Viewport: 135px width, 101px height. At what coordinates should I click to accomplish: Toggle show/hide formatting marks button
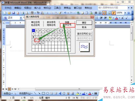(114, 13)
